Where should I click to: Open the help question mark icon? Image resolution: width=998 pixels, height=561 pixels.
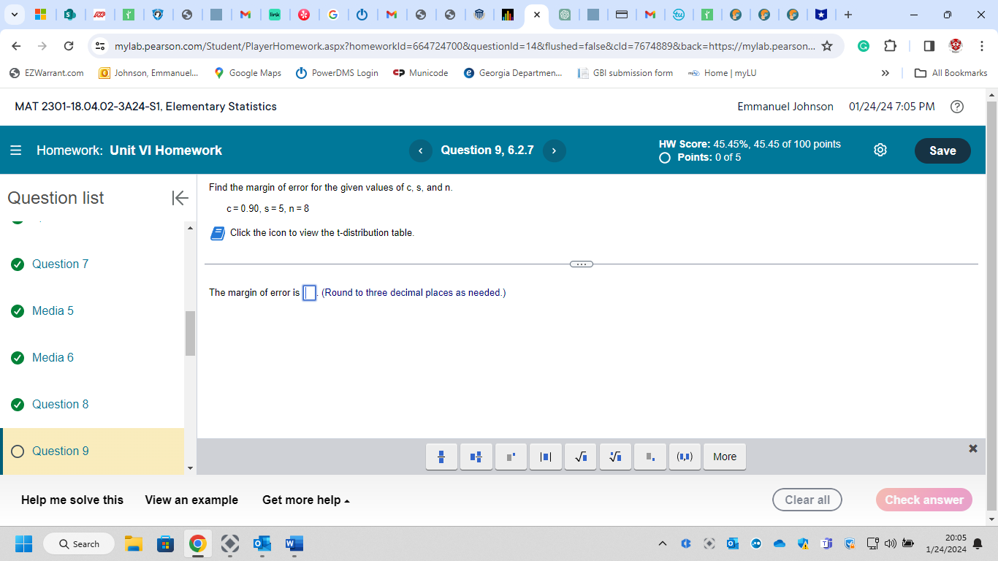click(957, 107)
